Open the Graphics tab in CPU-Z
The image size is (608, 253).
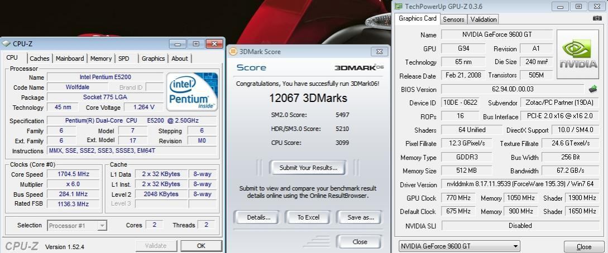point(153,59)
